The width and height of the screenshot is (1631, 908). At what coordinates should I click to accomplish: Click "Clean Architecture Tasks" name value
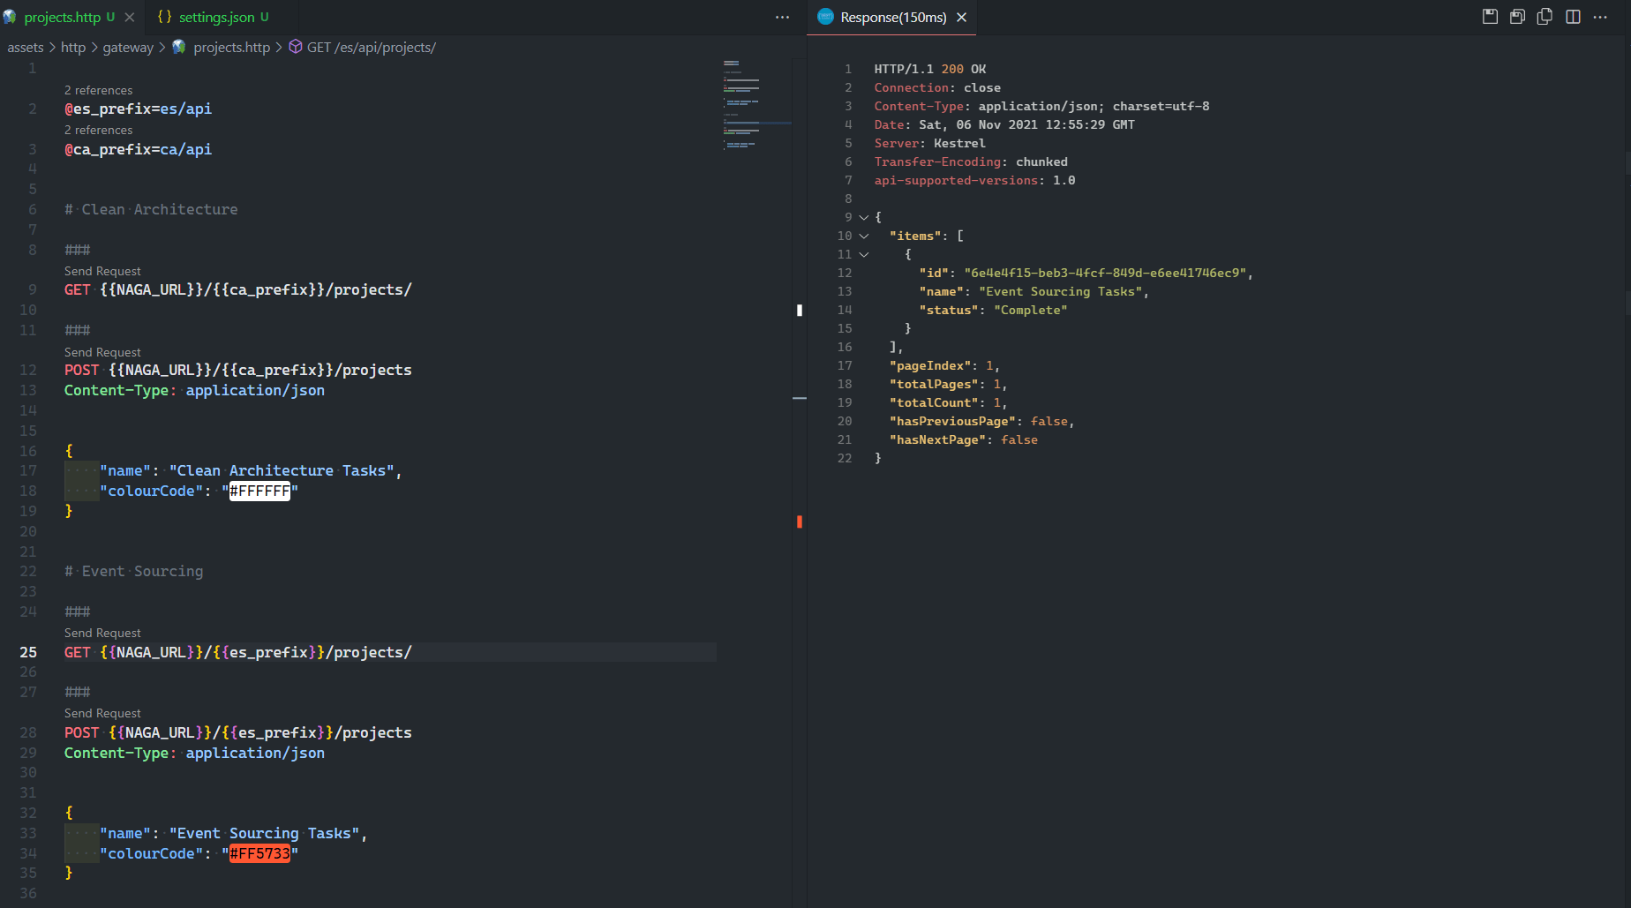pyautogui.click(x=282, y=471)
